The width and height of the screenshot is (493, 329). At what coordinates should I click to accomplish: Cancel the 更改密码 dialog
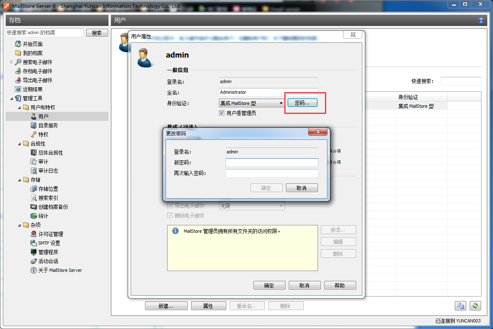click(302, 188)
